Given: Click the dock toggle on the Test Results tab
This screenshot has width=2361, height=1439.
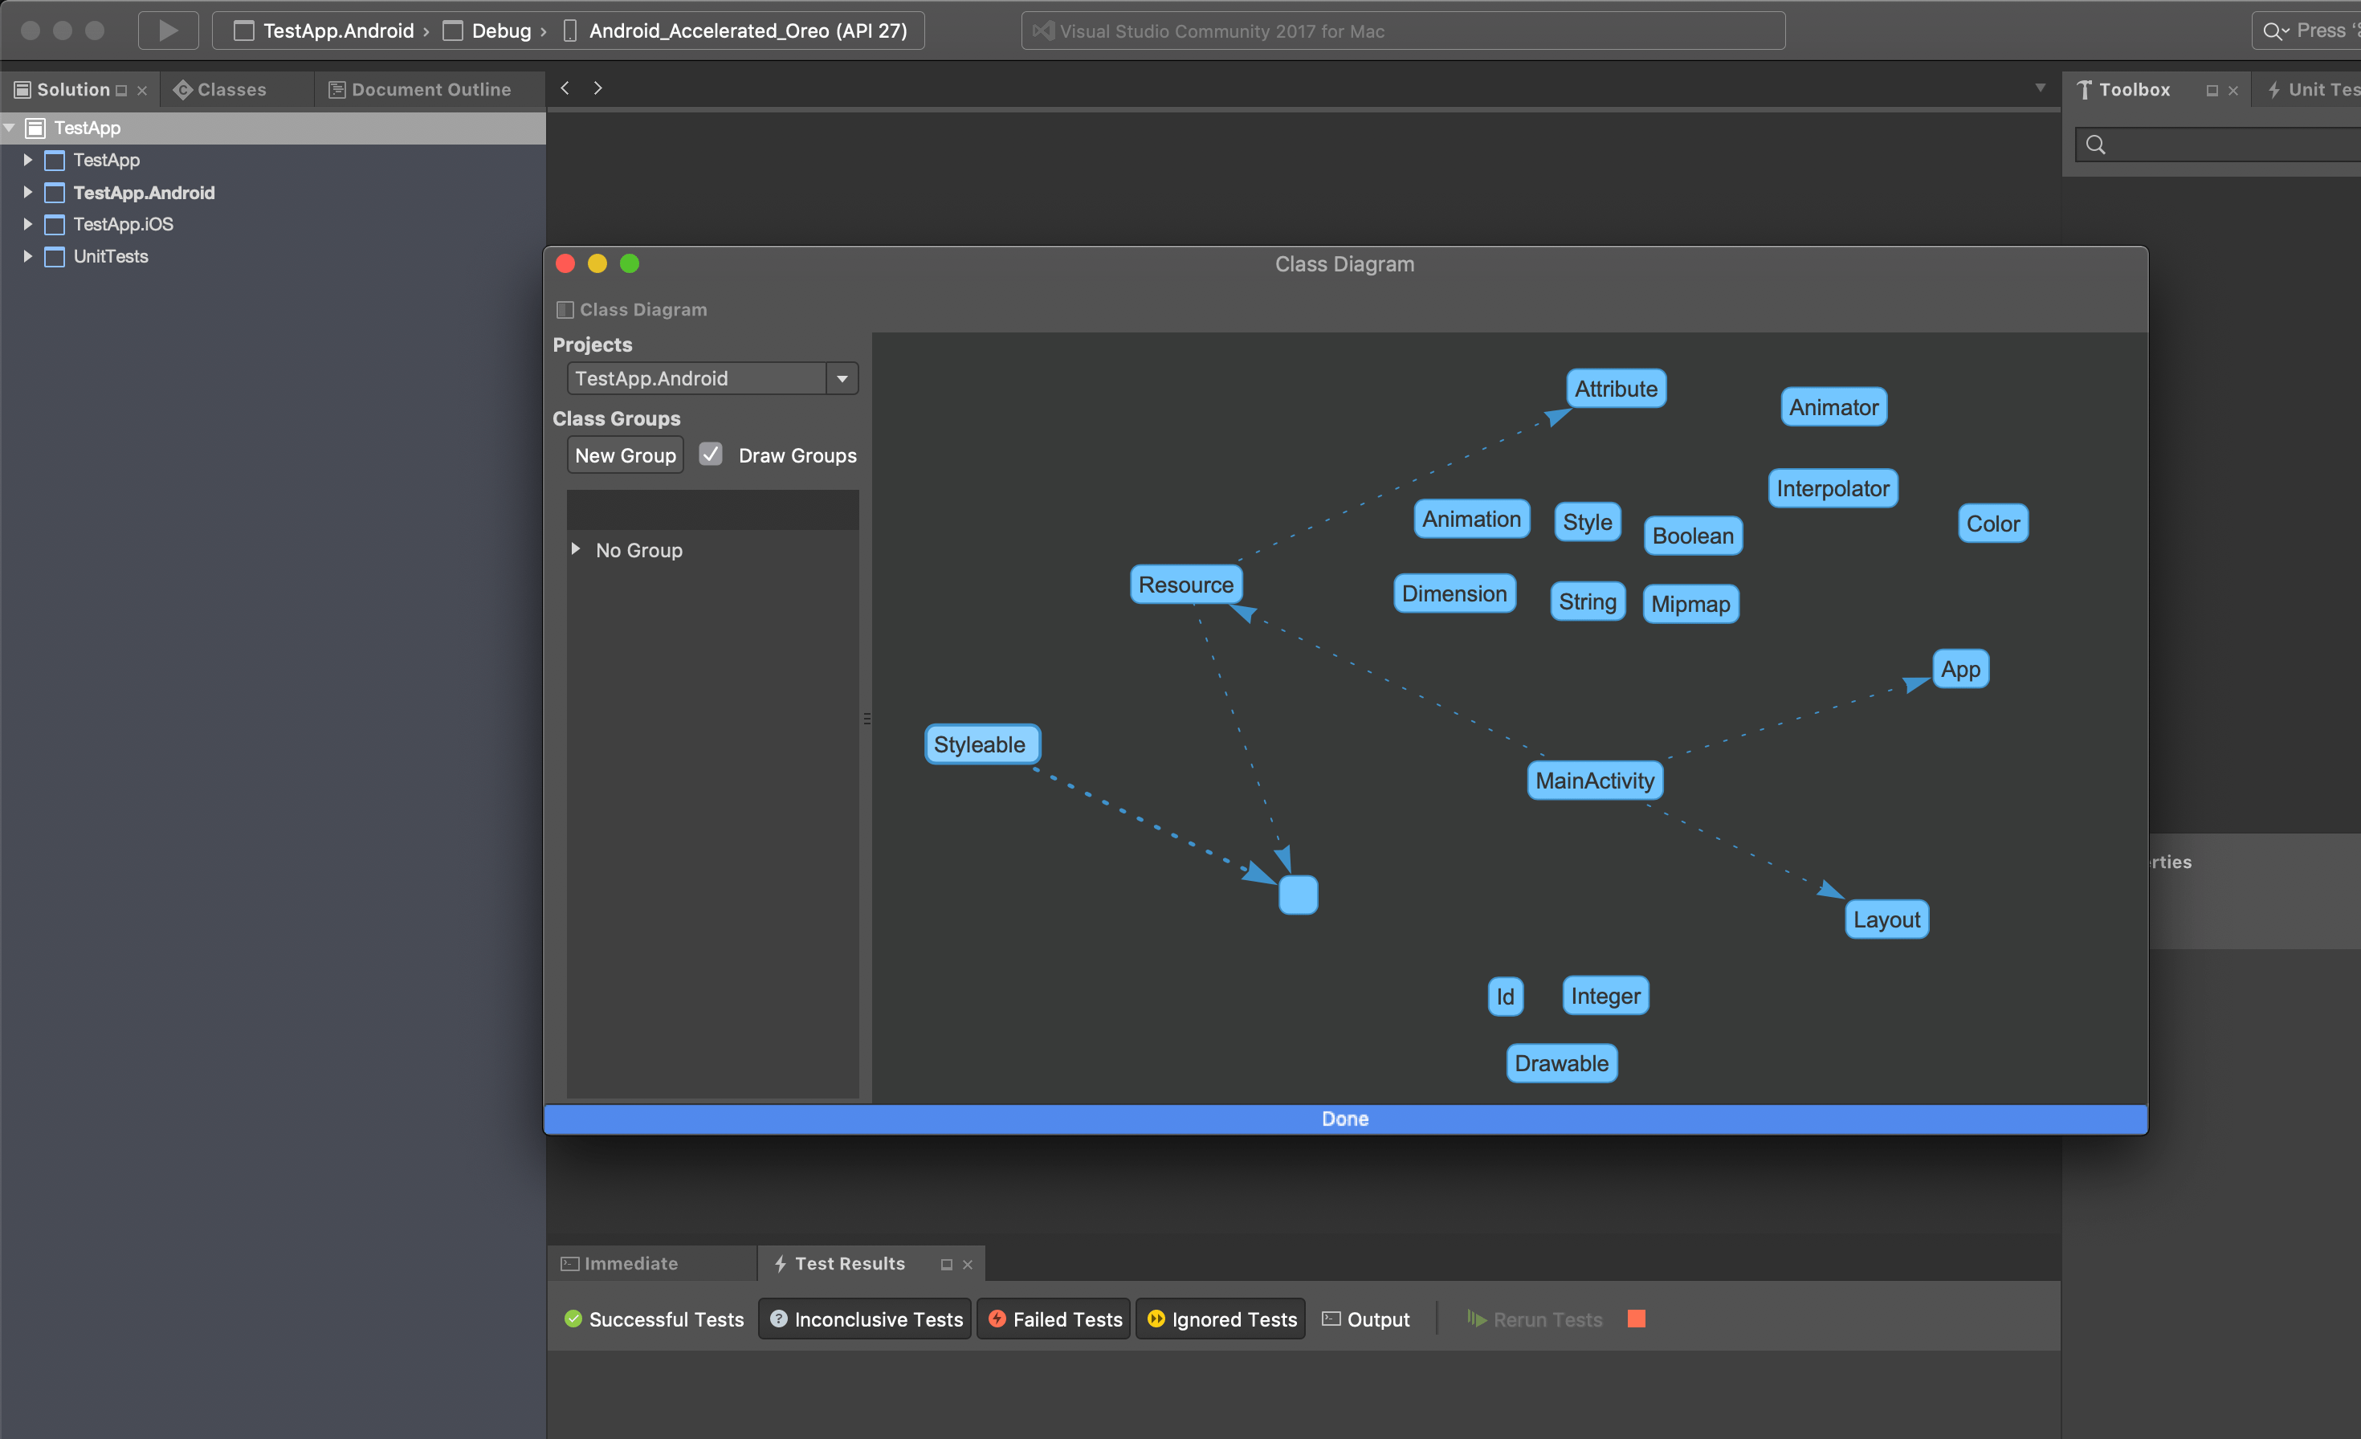Looking at the screenshot, I should point(947,1264).
